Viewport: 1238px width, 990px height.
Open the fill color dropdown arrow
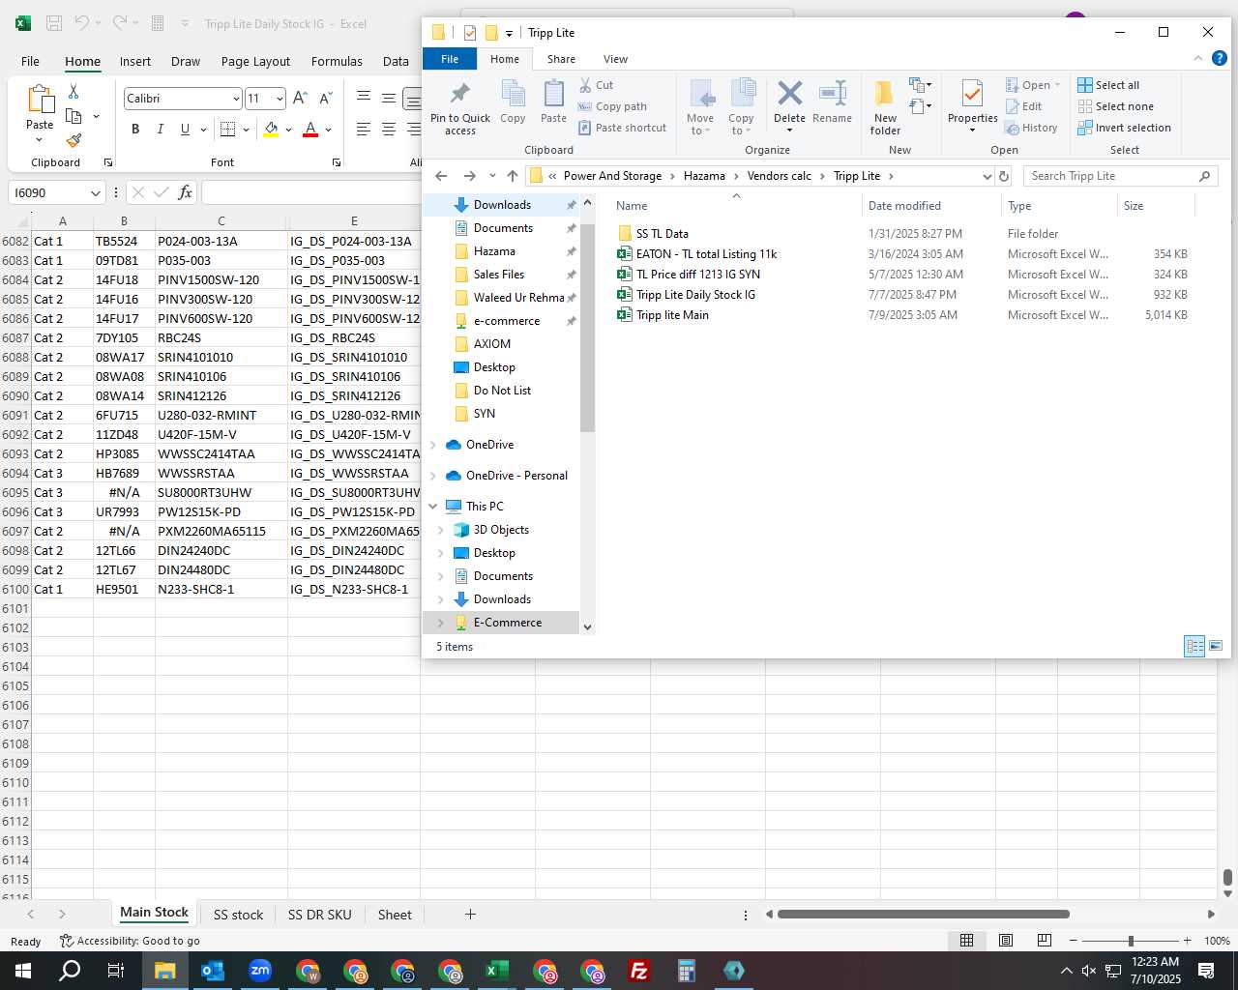click(x=288, y=130)
